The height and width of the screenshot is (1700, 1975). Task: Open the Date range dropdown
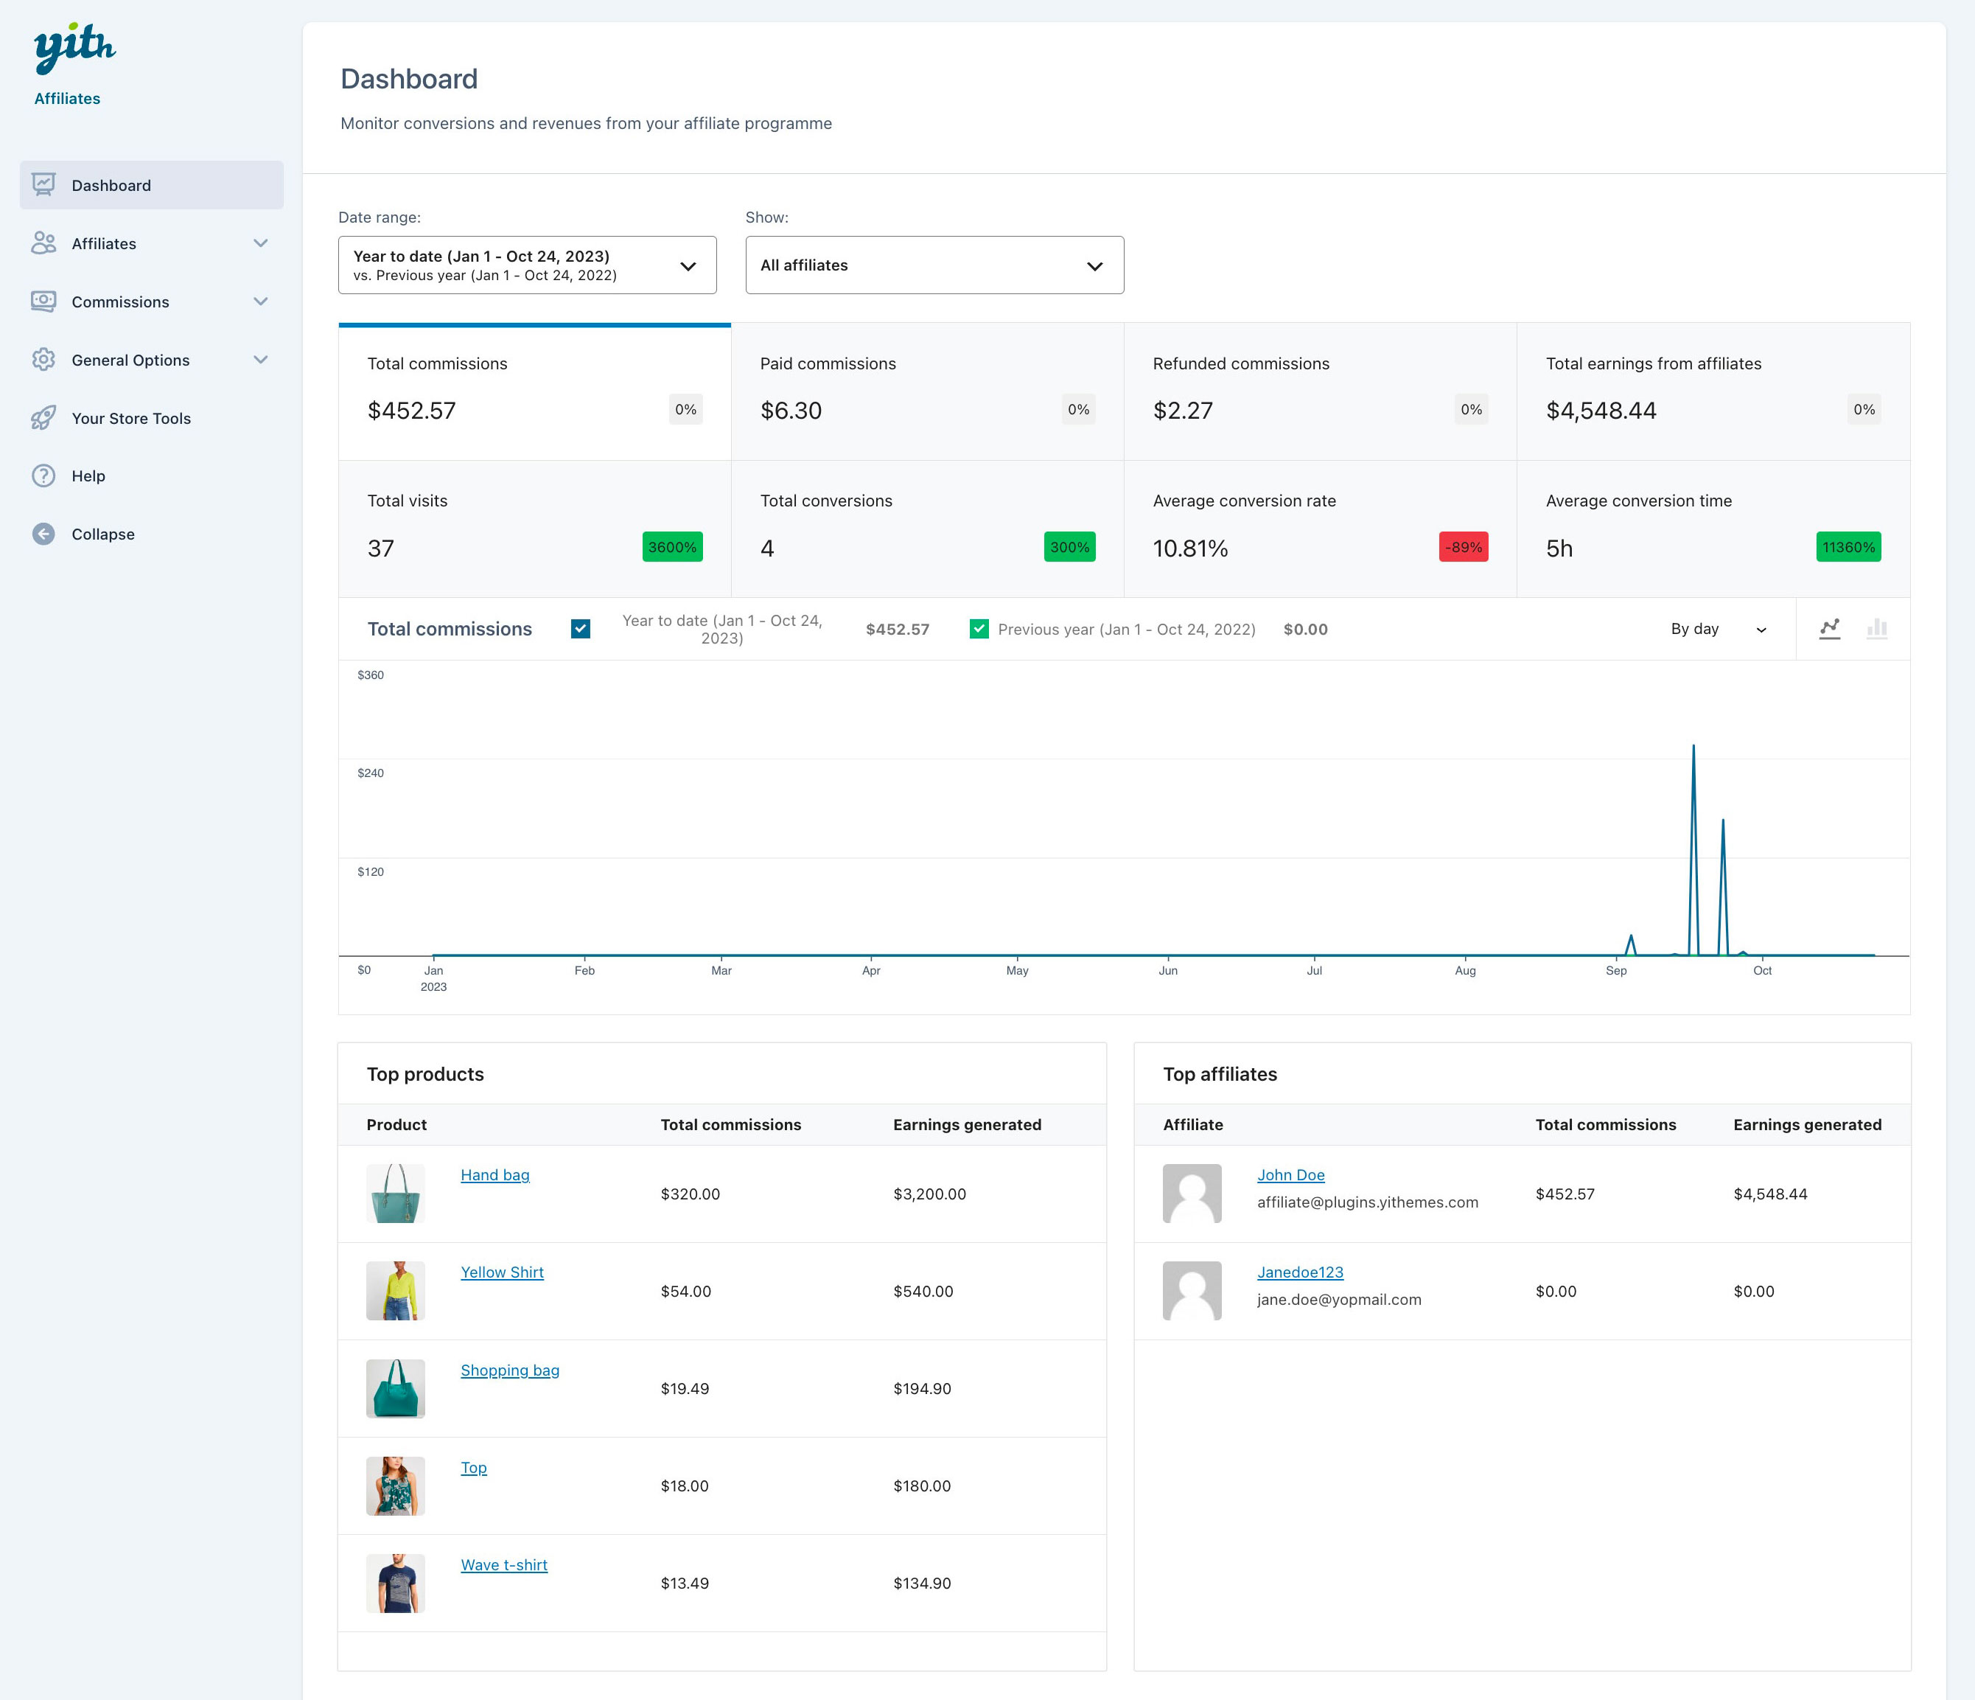coord(526,265)
